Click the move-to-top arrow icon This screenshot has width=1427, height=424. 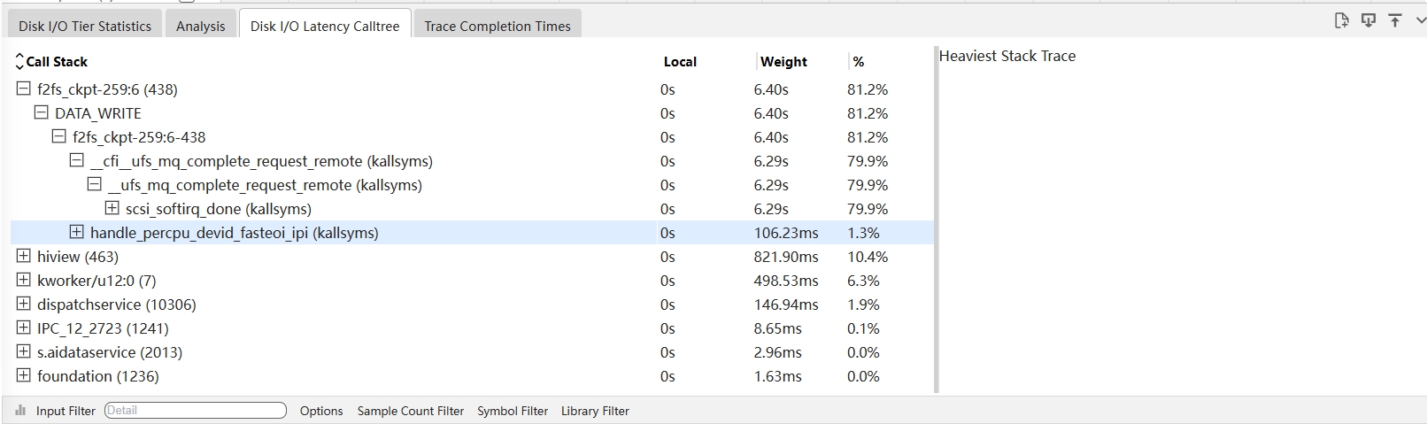(1395, 20)
